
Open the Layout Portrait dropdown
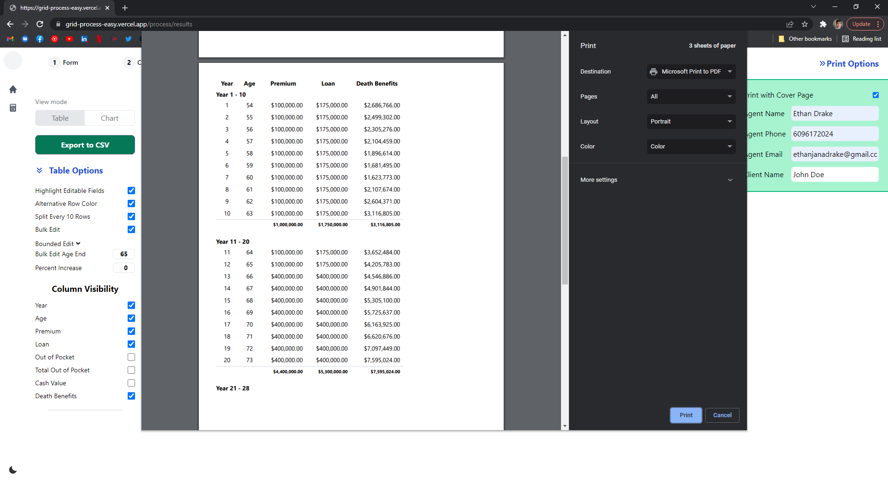pos(691,122)
